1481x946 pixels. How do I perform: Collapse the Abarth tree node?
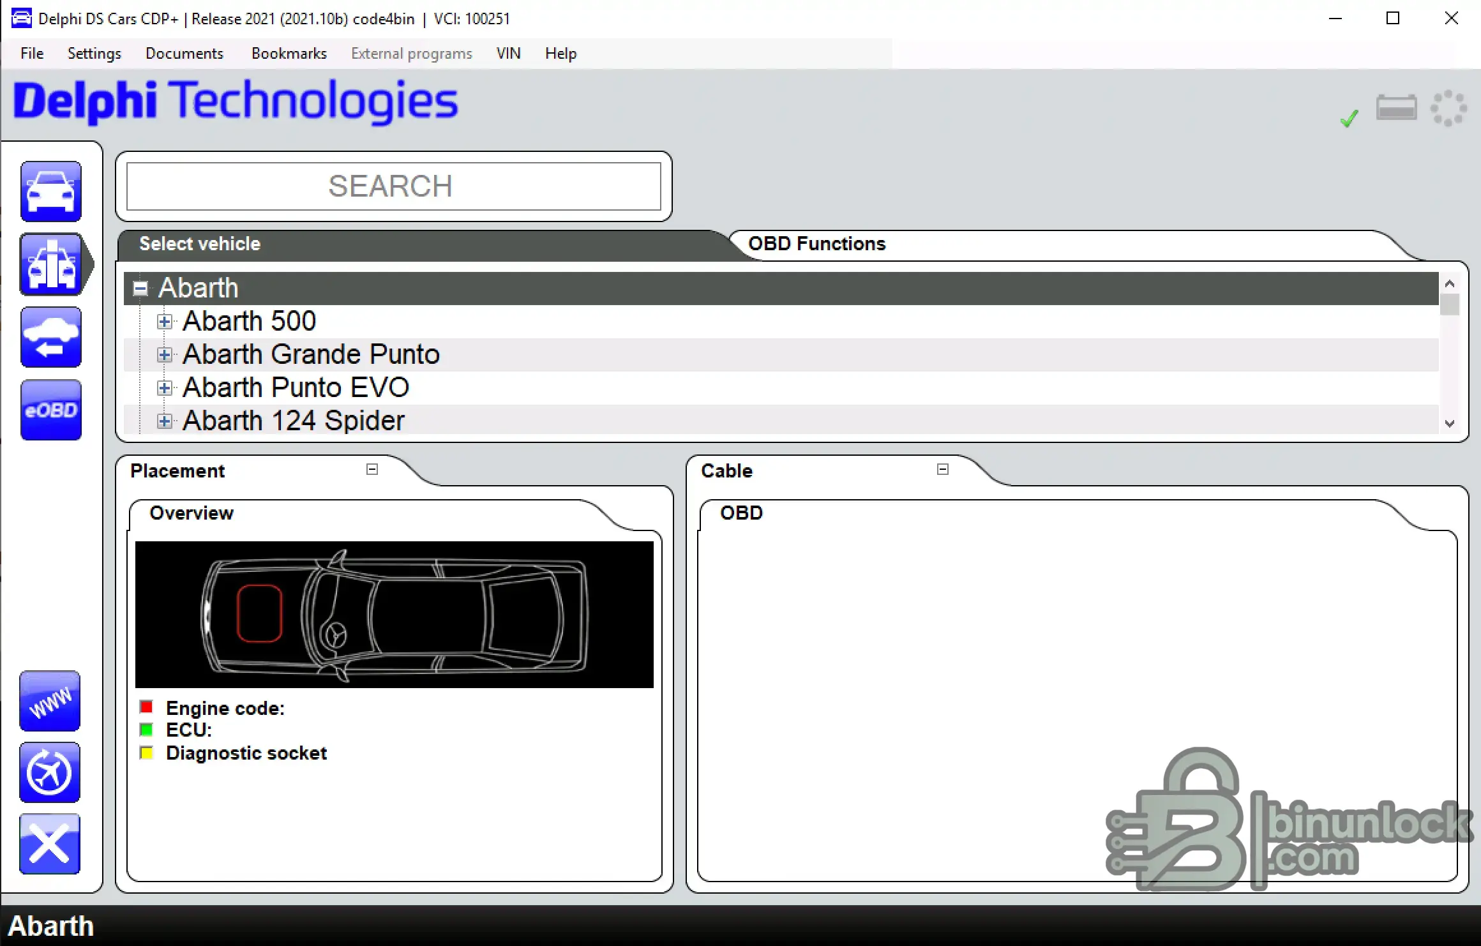pos(140,289)
